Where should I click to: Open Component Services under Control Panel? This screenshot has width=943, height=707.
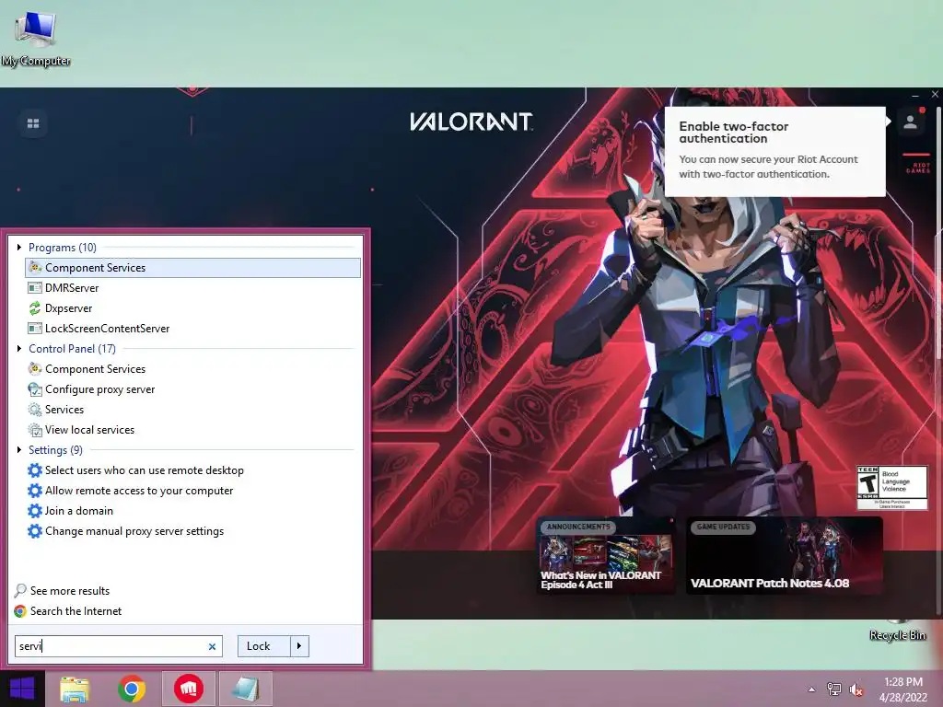[x=193, y=369]
